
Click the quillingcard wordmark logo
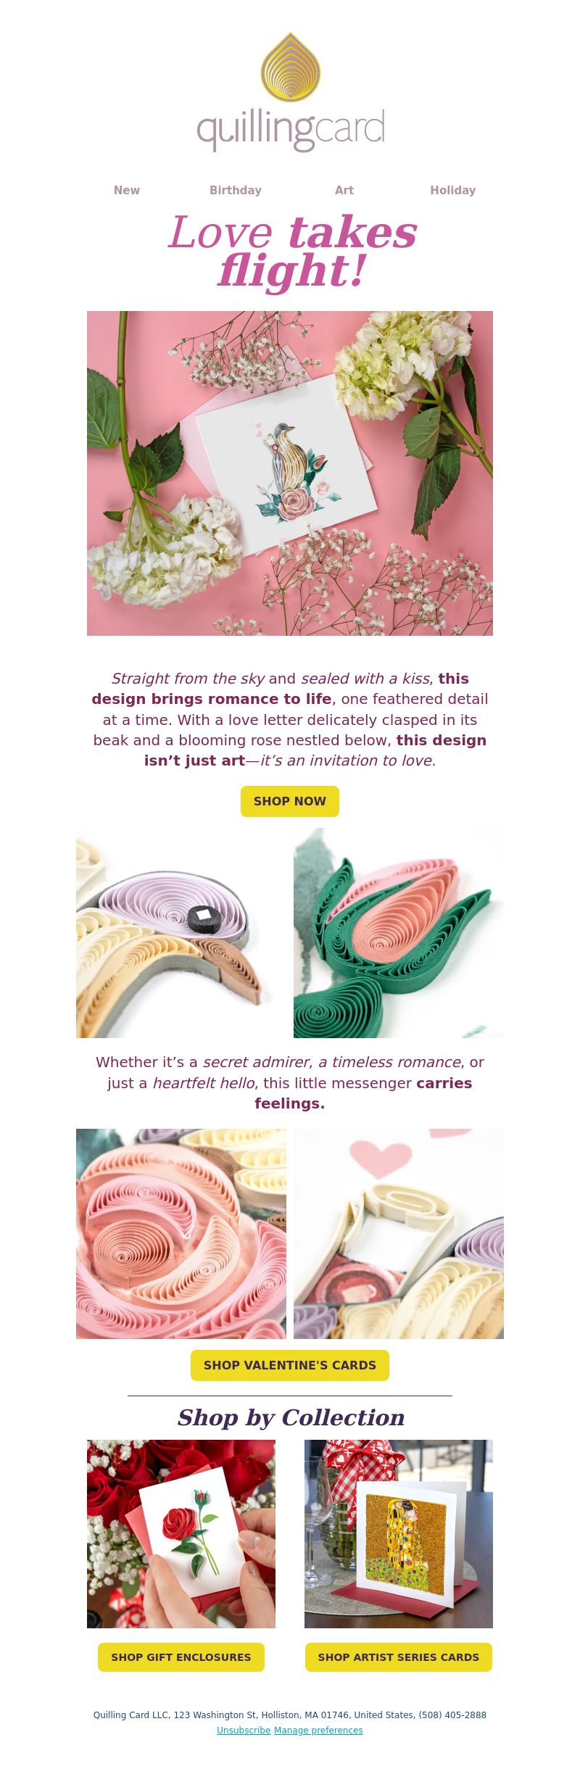pyautogui.click(x=291, y=130)
